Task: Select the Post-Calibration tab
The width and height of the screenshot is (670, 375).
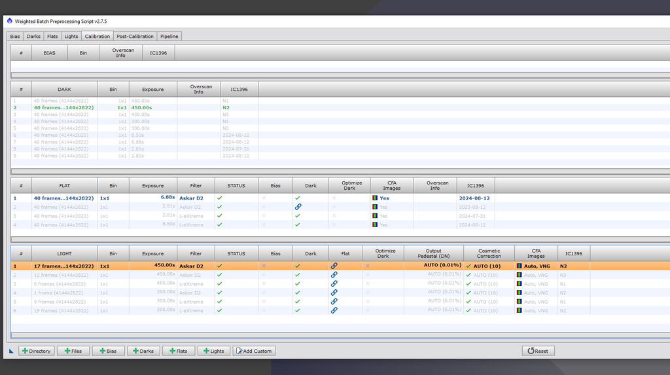Action: click(135, 37)
